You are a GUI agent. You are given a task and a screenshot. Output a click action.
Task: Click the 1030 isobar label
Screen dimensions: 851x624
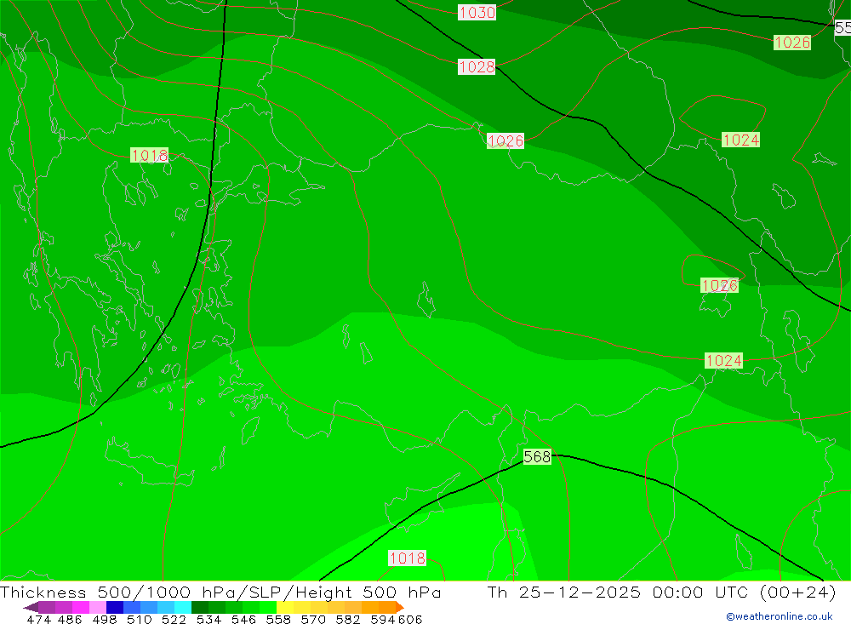coord(477,12)
